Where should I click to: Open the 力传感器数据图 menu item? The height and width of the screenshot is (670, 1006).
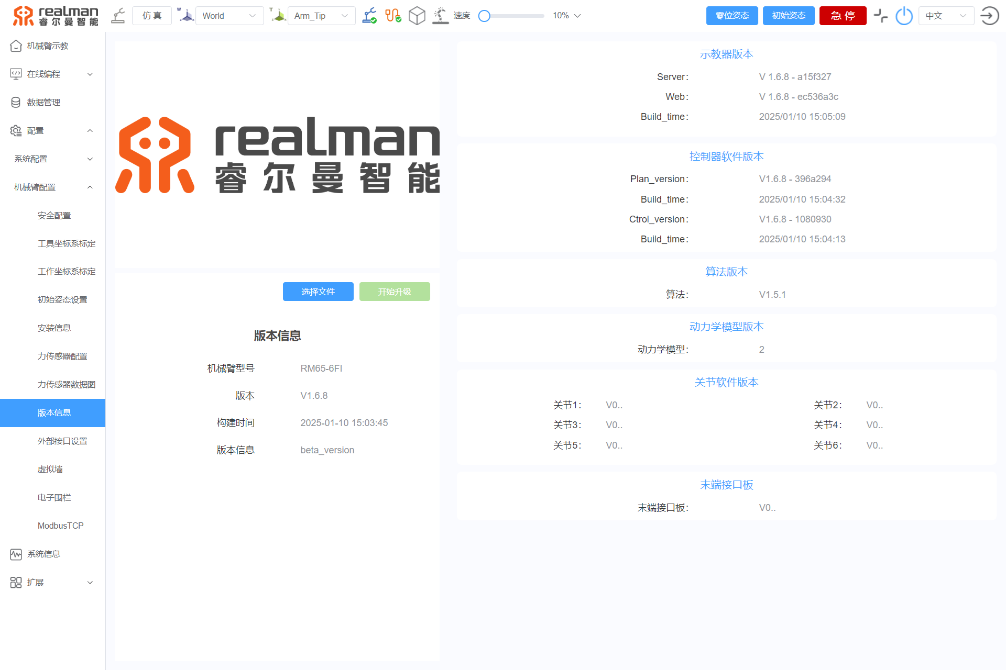pyautogui.click(x=52, y=385)
